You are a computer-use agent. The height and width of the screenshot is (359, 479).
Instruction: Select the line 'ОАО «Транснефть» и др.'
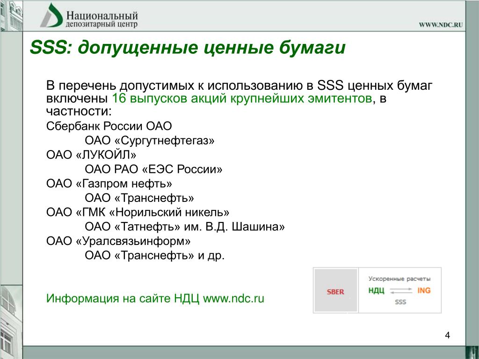(154, 255)
